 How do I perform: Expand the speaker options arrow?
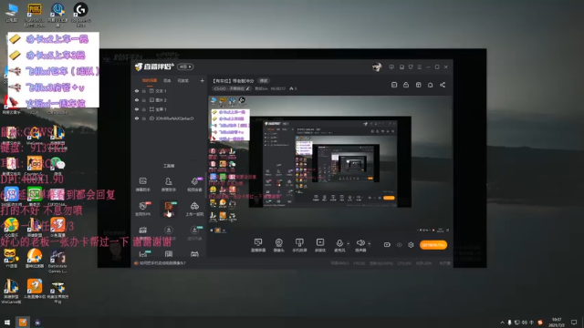point(369,244)
